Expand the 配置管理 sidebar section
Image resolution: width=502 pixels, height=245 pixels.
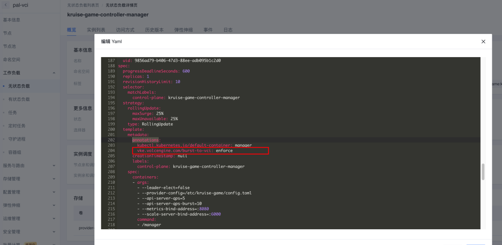pos(54,192)
